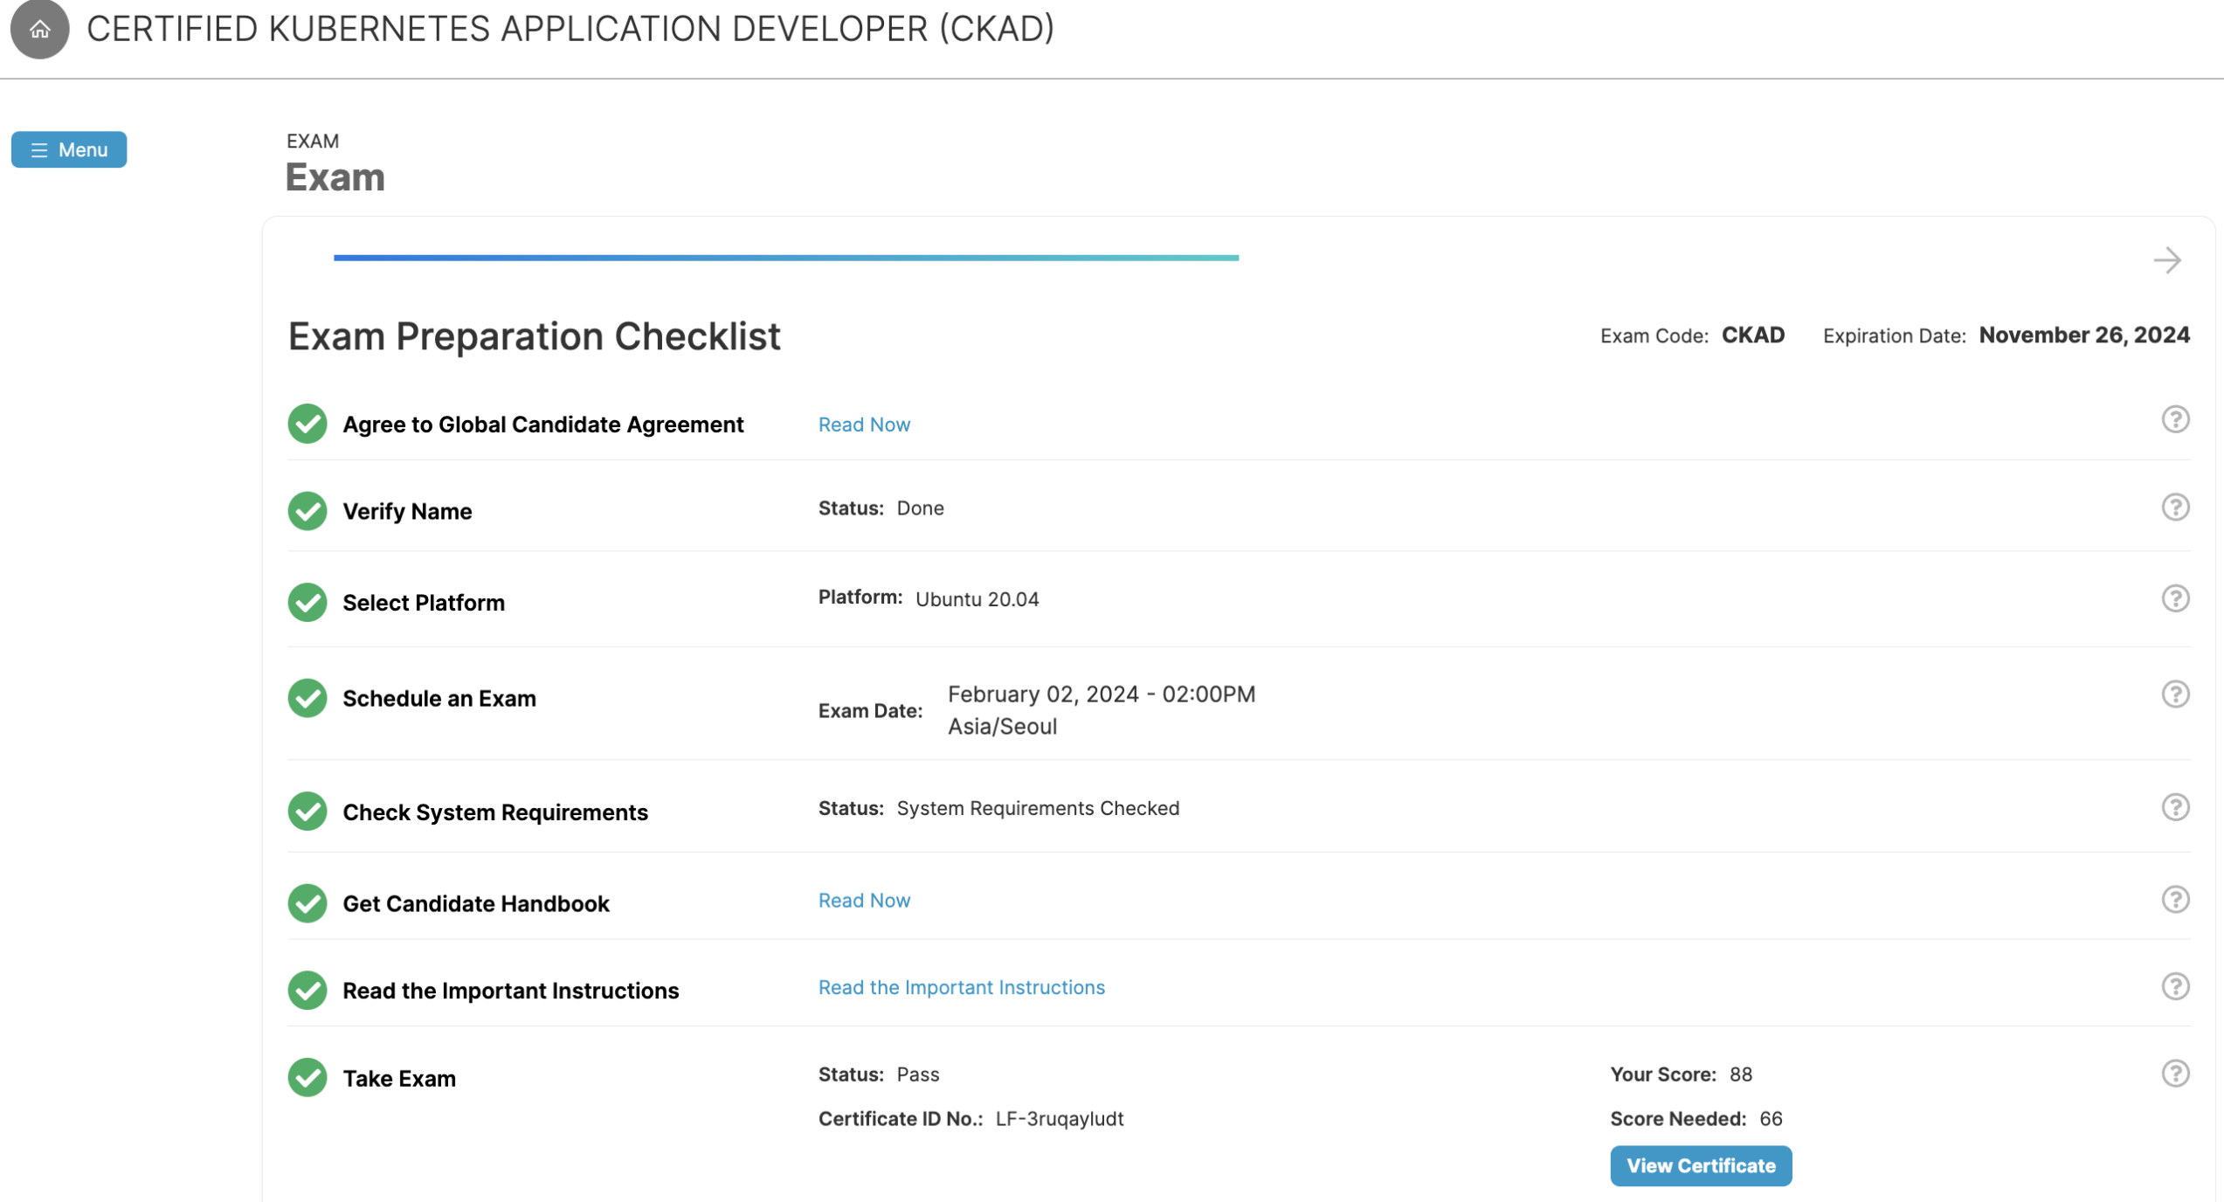Open Read Now link for Candidate Handbook
Screen dimensions: 2224x1202
864,901
